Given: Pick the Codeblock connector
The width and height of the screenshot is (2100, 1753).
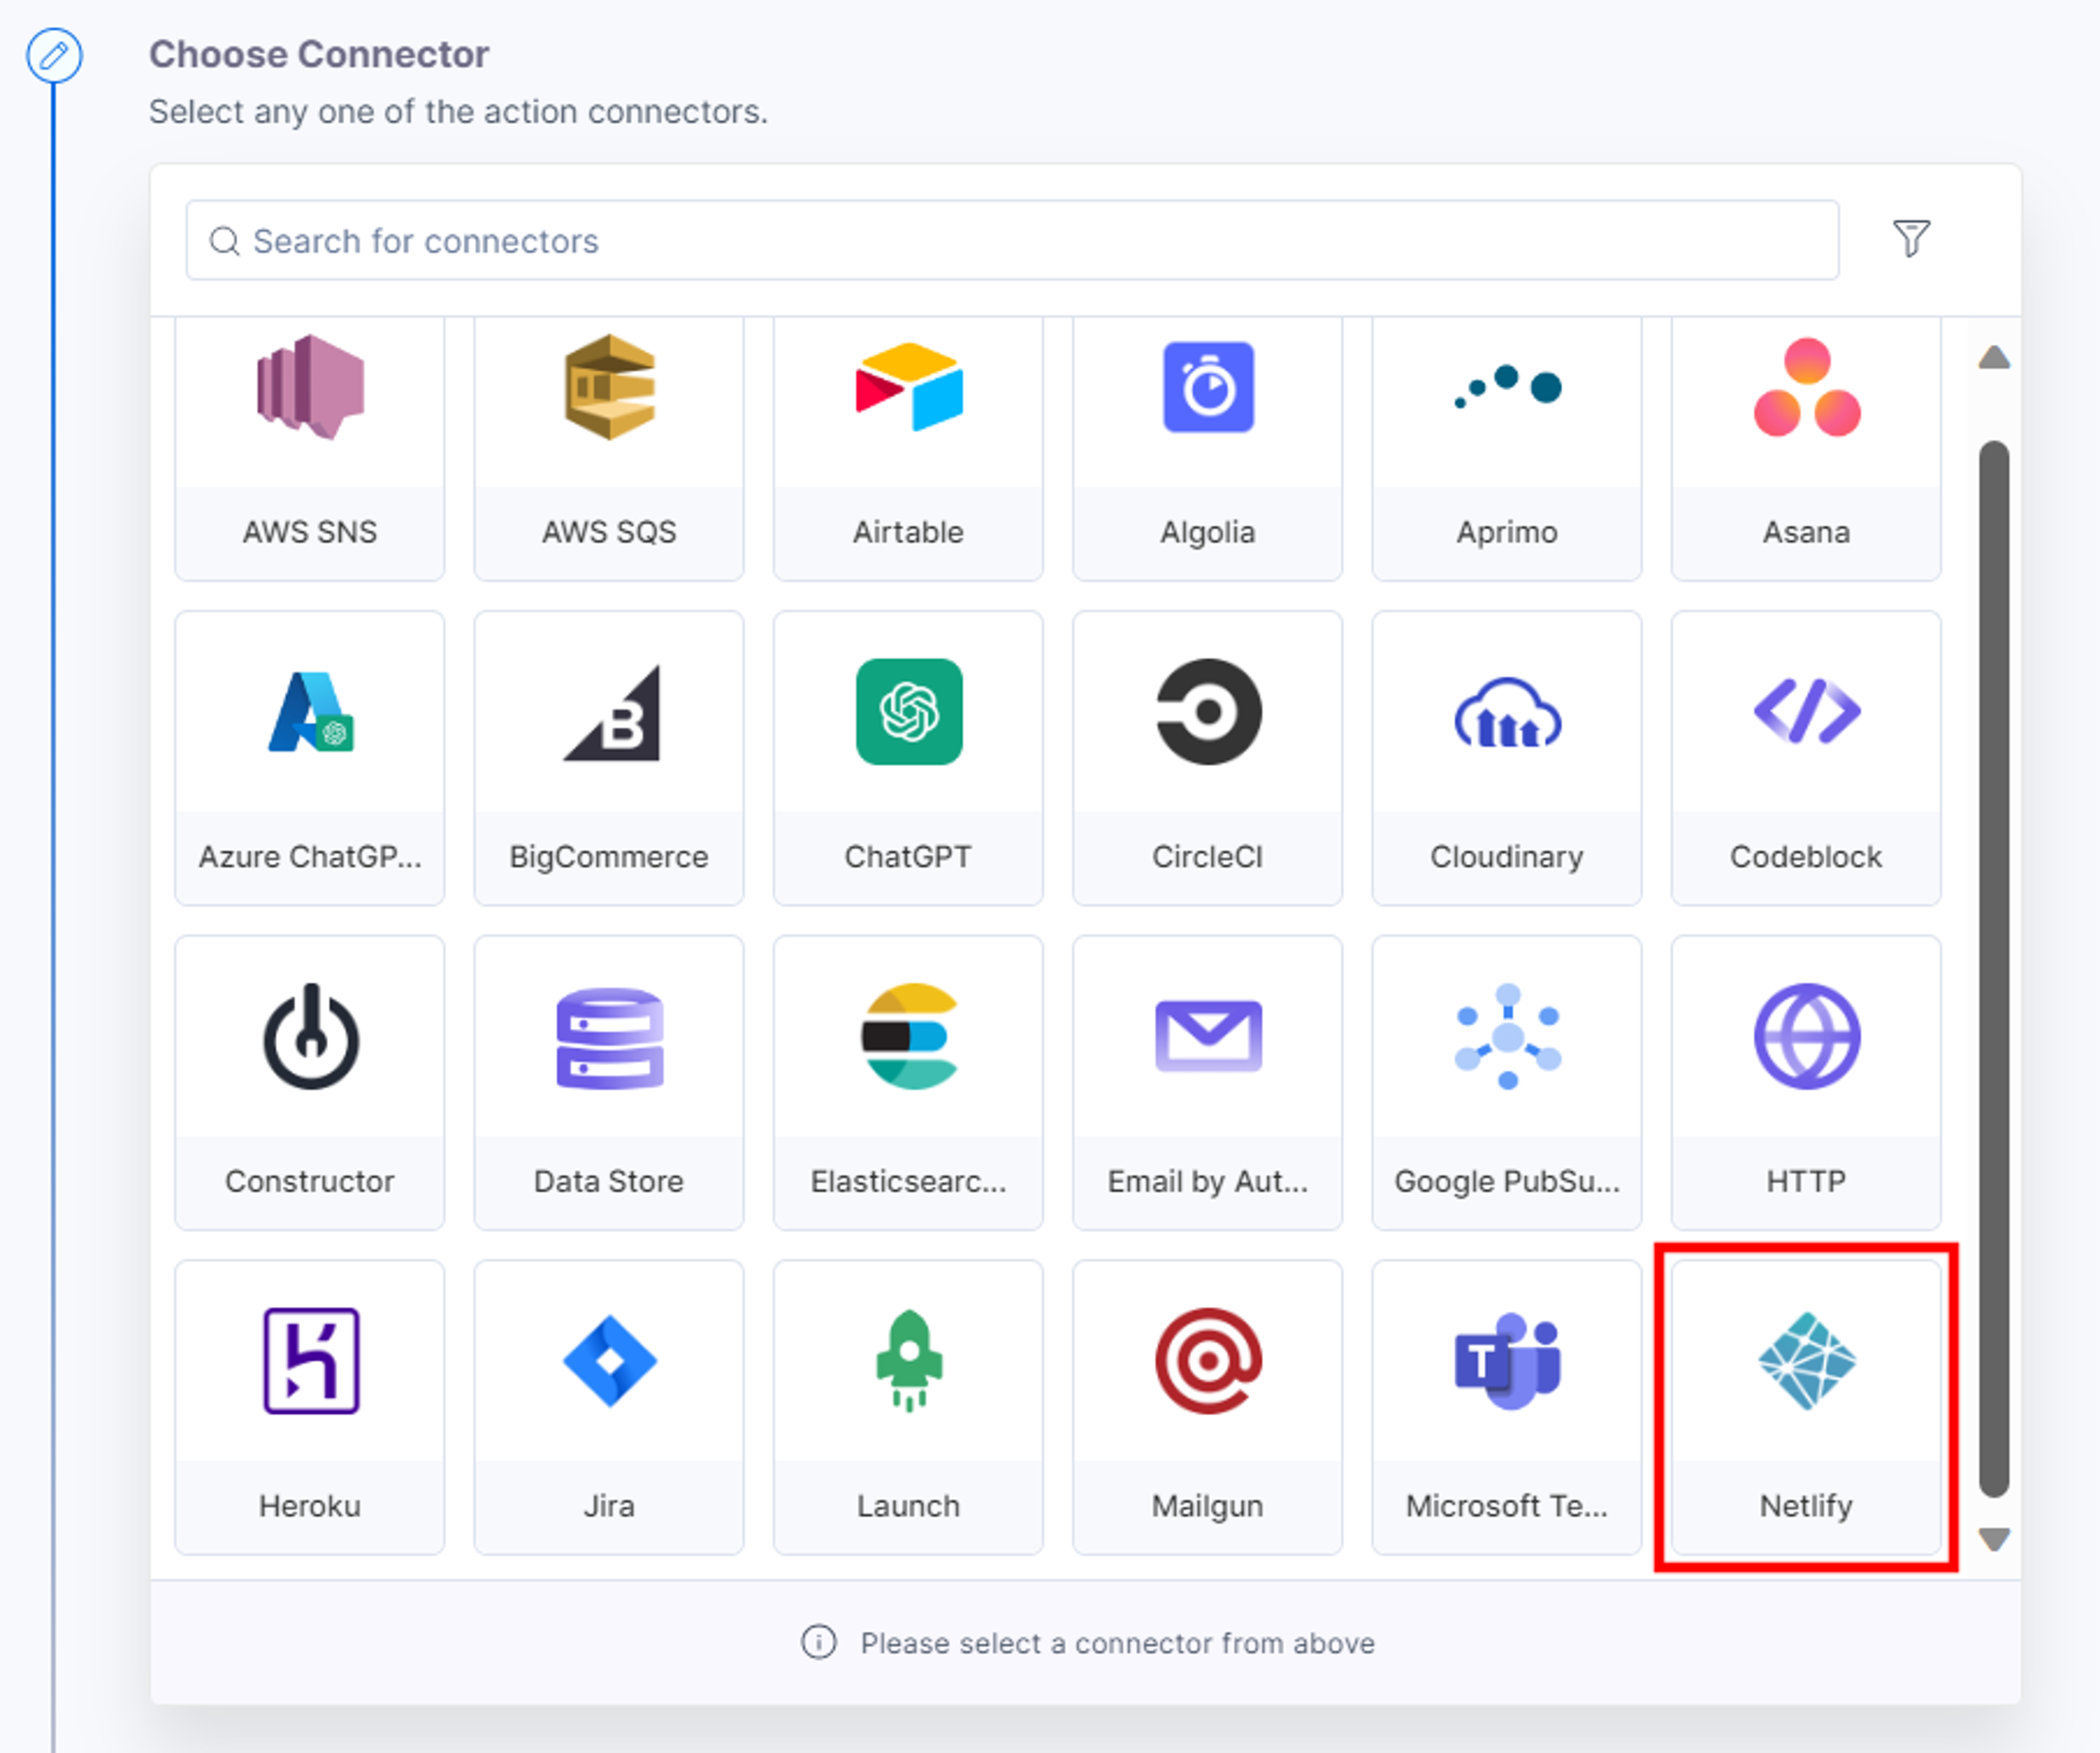Looking at the screenshot, I should pos(1806,759).
